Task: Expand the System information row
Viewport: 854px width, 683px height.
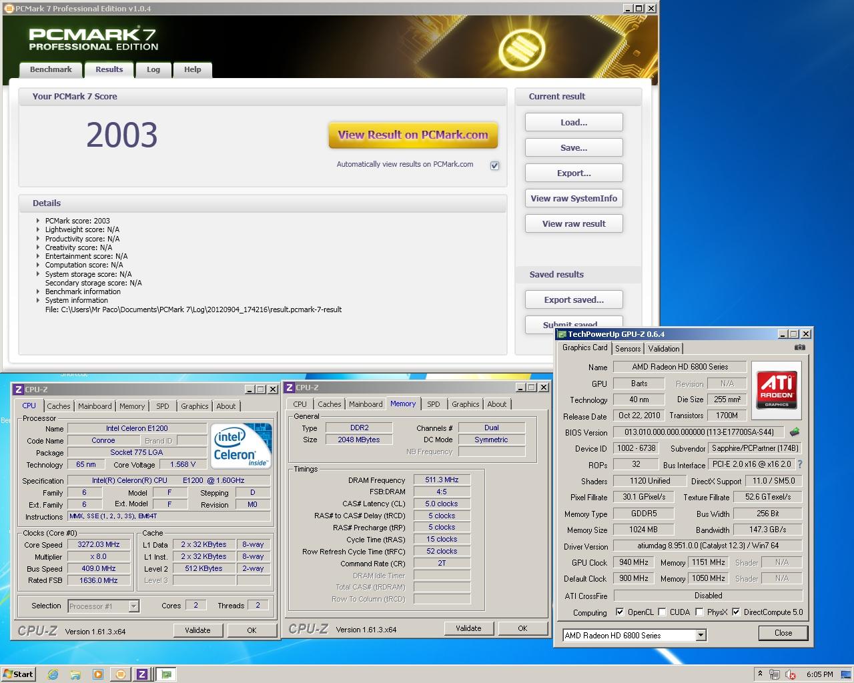Action: [38, 300]
